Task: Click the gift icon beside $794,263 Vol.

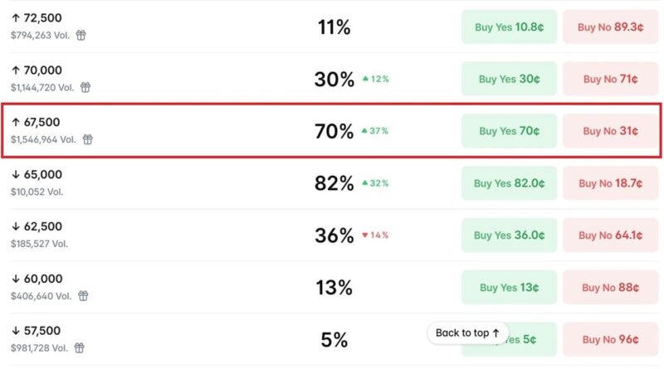Action: coord(81,35)
